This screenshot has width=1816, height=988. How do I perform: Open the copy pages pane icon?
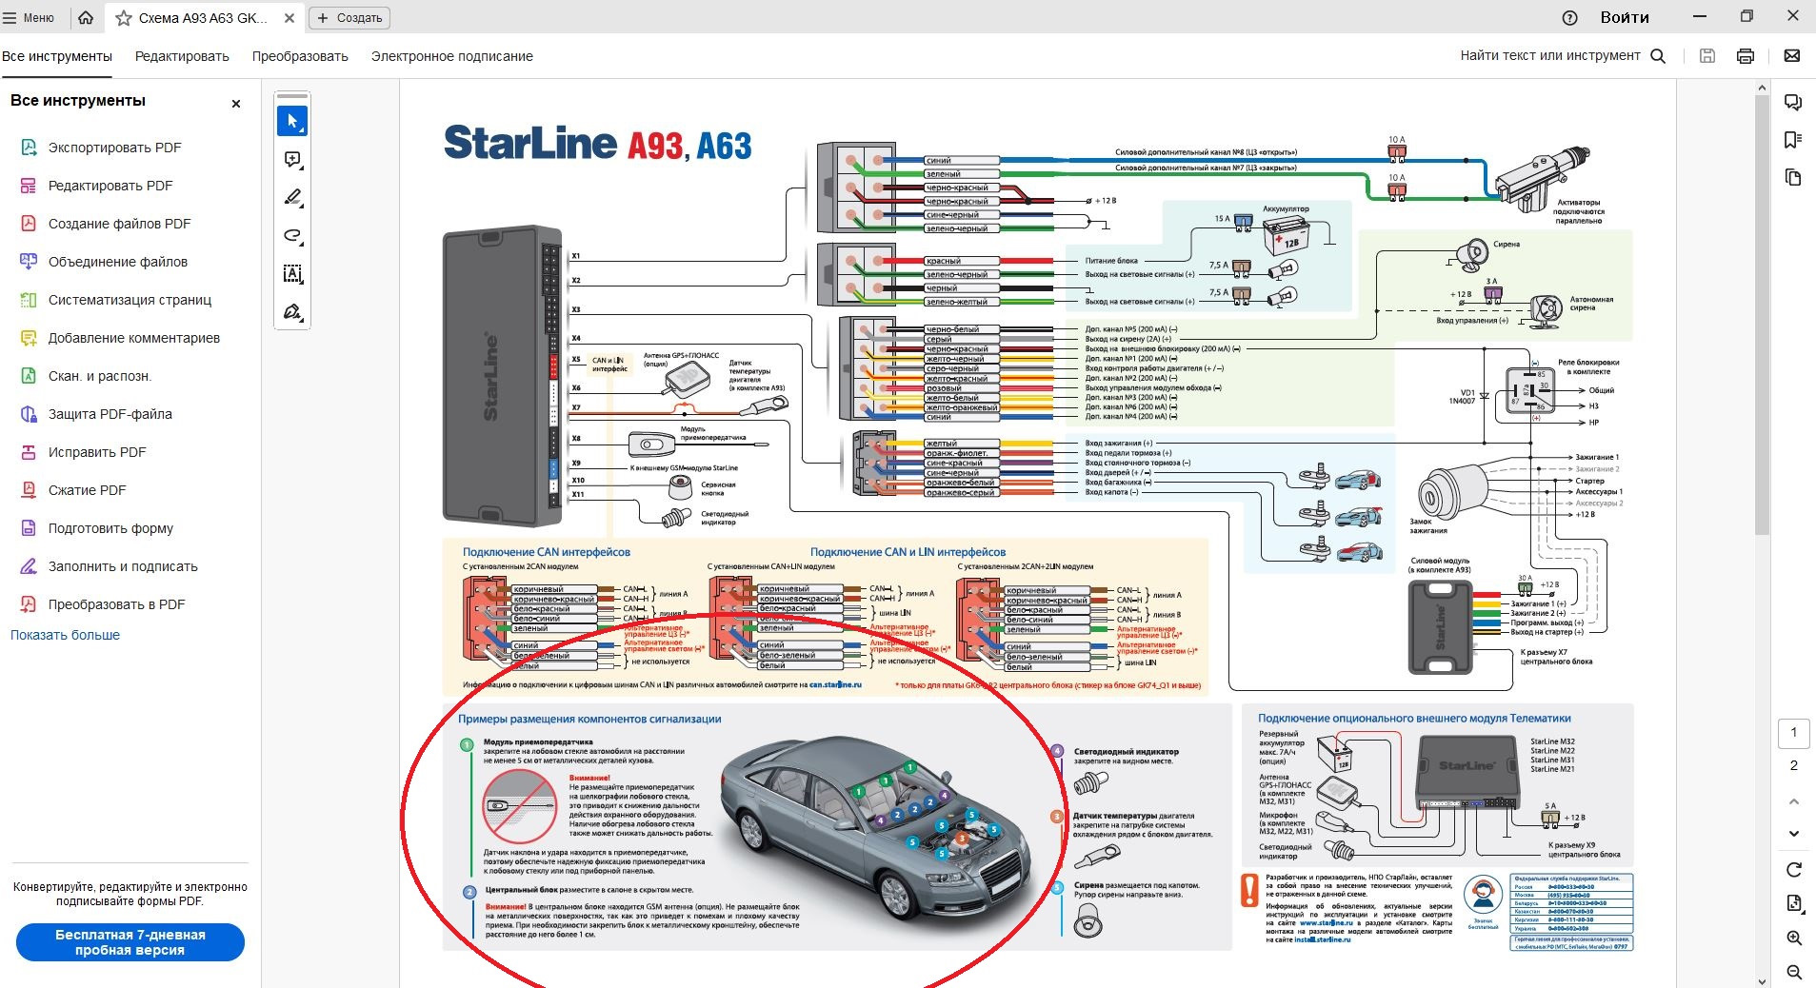pos(1793,178)
